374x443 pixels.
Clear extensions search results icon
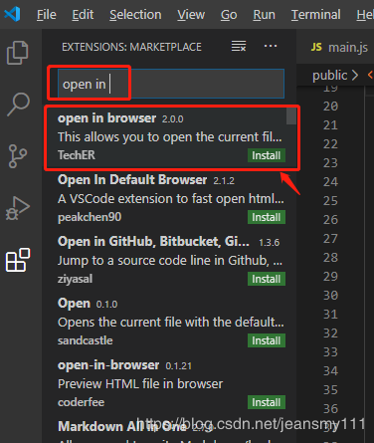coord(239,46)
